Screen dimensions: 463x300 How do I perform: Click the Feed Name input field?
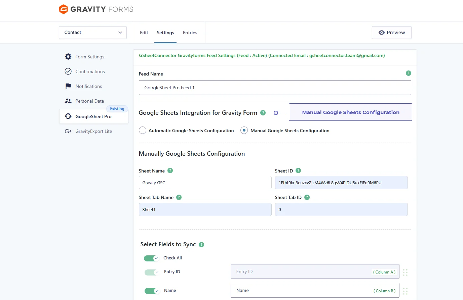pyautogui.click(x=275, y=88)
